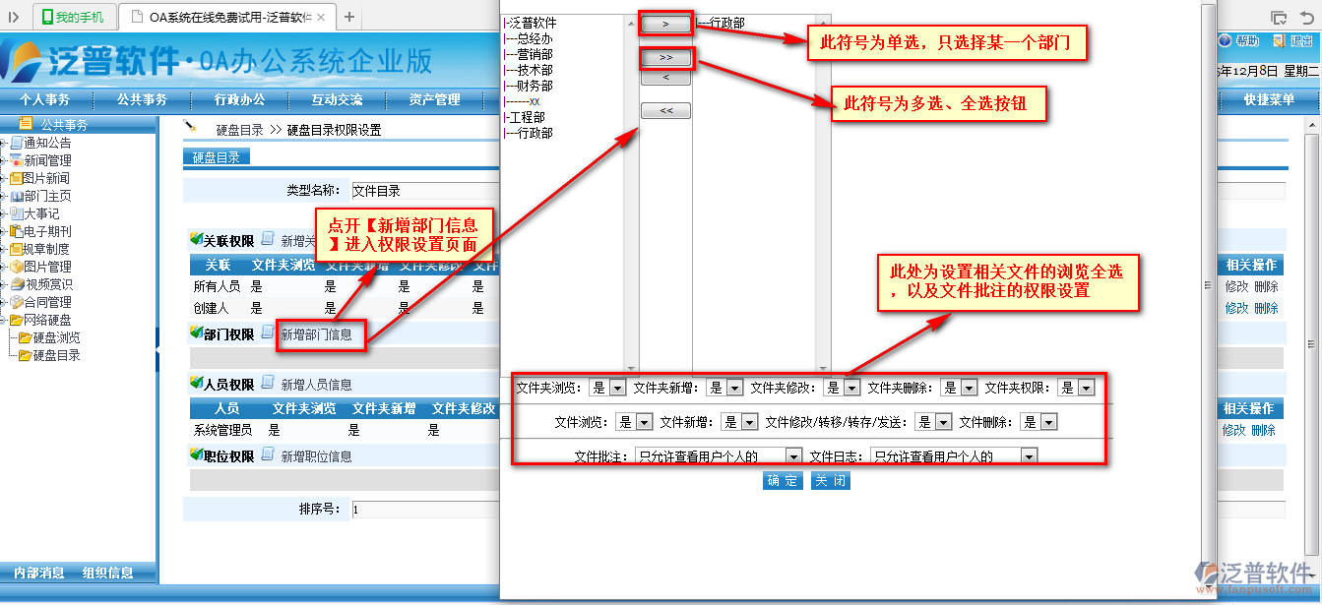Open the 文件批注 permission dropdown
Viewport: 1322px width, 605px height.
719,455
